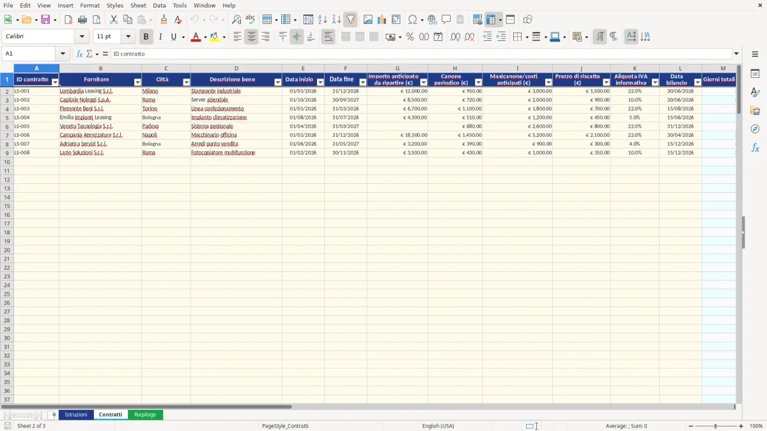Open the File menu
The width and height of the screenshot is (767, 431).
(x=8, y=5)
